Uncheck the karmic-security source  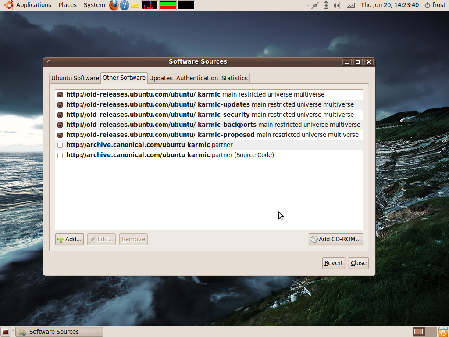coord(60,115)
